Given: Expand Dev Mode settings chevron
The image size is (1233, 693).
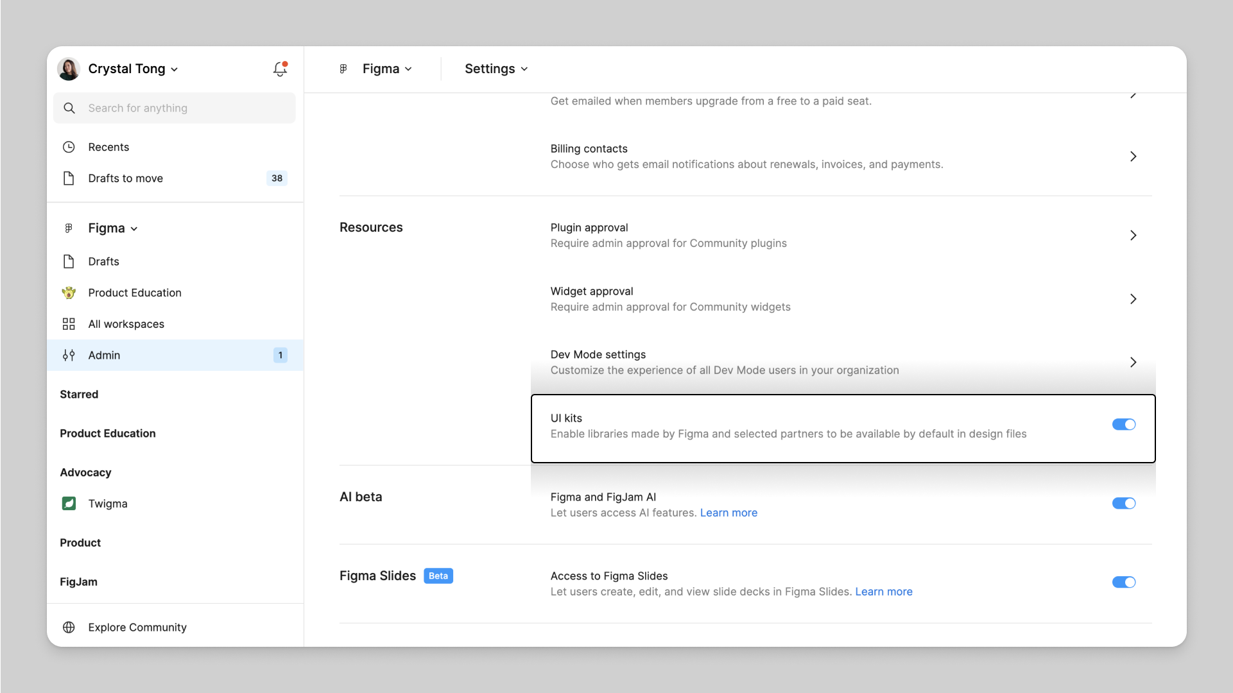Looking at the screenshot, I should pos(1134,363).
